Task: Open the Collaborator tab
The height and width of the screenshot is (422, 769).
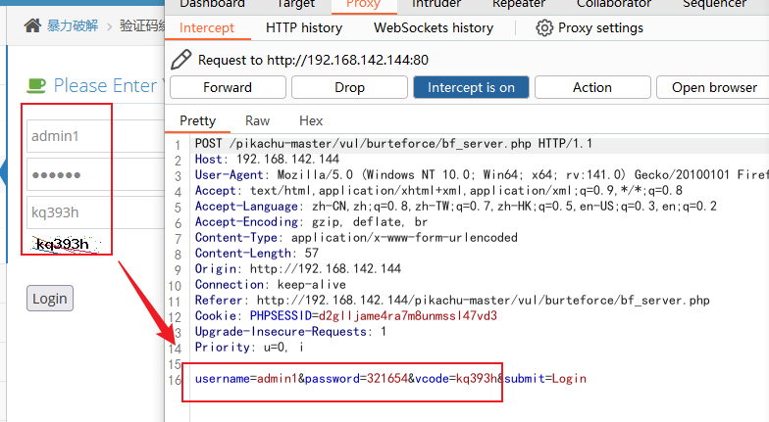Action: pos(614,4)
